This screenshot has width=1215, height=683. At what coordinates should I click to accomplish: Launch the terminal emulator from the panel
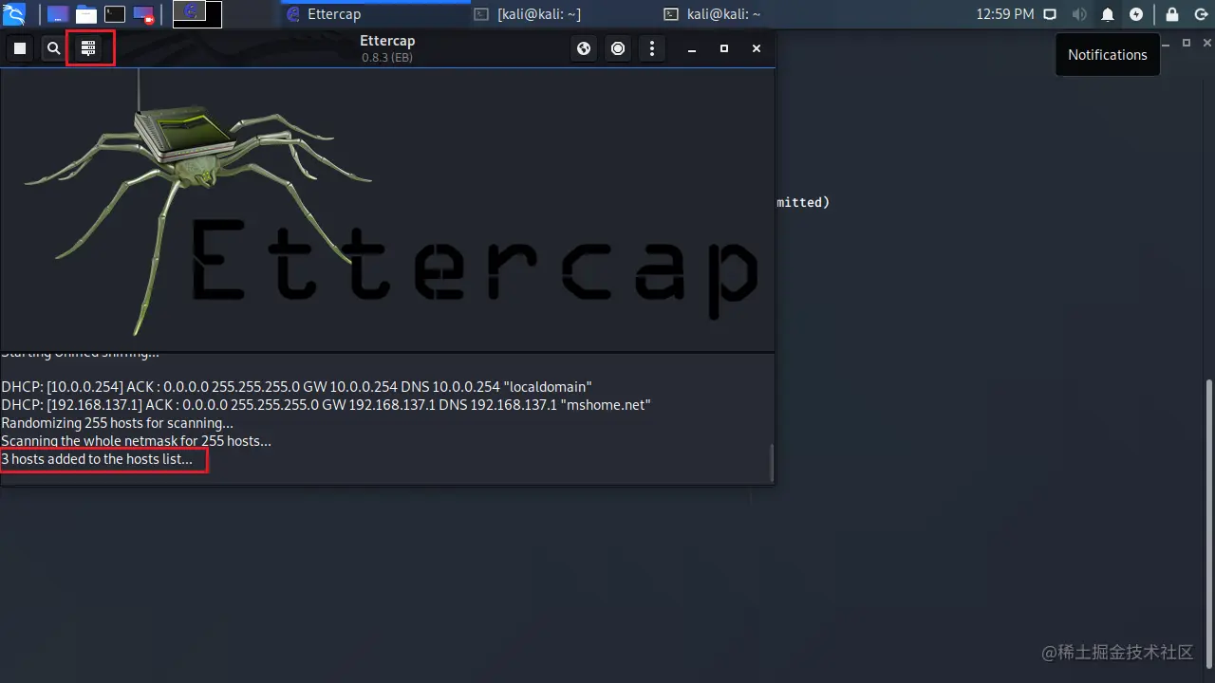115,14
